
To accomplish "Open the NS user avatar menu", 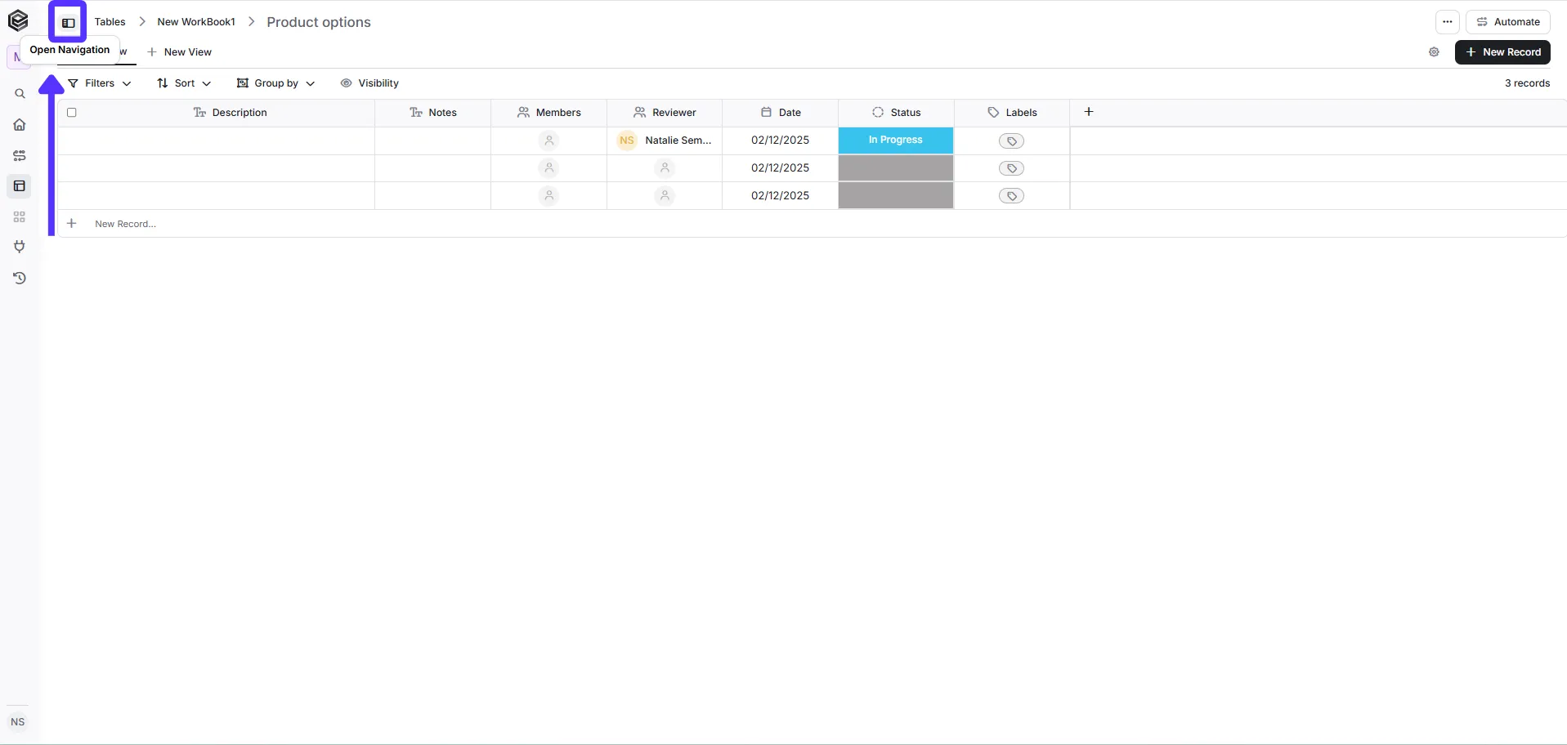I will [x=18, y=722].
